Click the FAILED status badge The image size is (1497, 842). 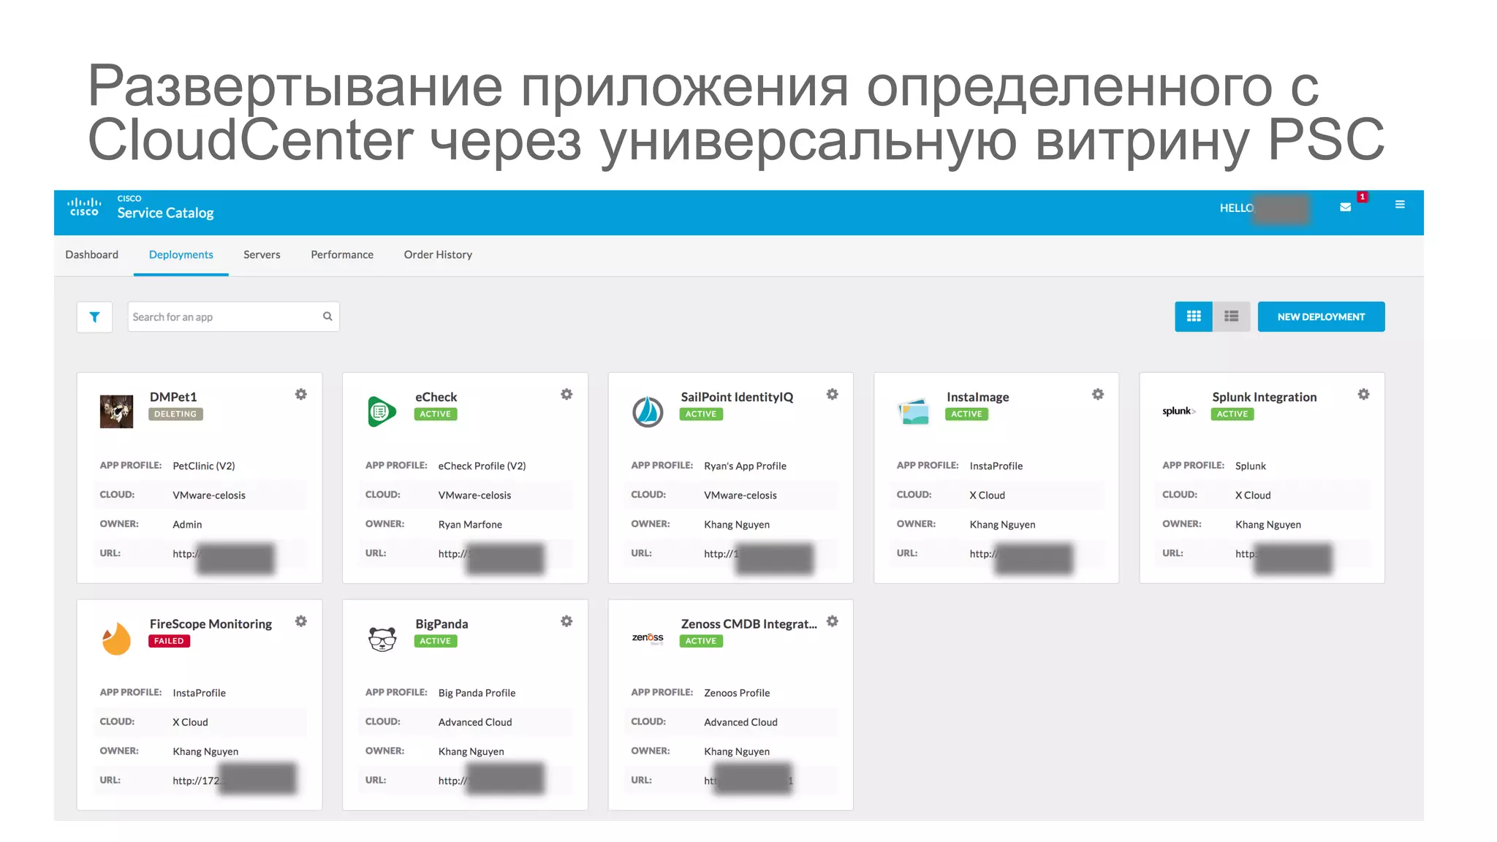click(x=169, y=641)
